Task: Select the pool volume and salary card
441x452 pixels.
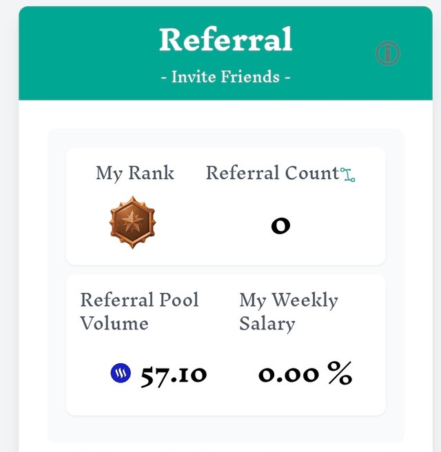Action: (x=226, y=345)
